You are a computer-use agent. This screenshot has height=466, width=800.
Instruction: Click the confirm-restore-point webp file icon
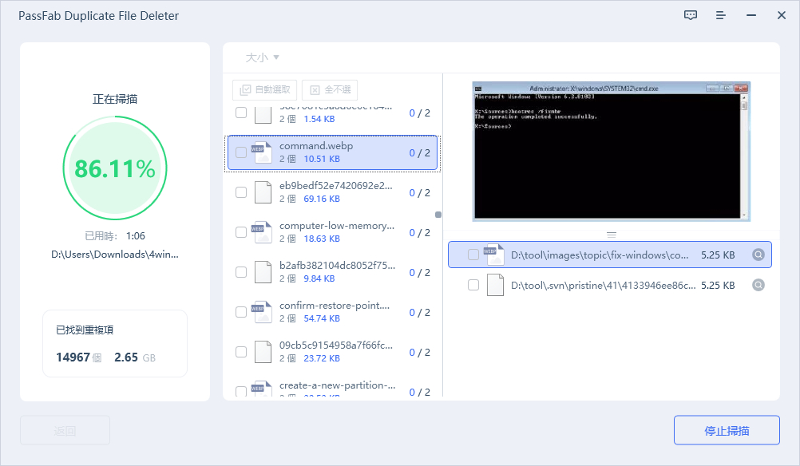coord(263,312)
